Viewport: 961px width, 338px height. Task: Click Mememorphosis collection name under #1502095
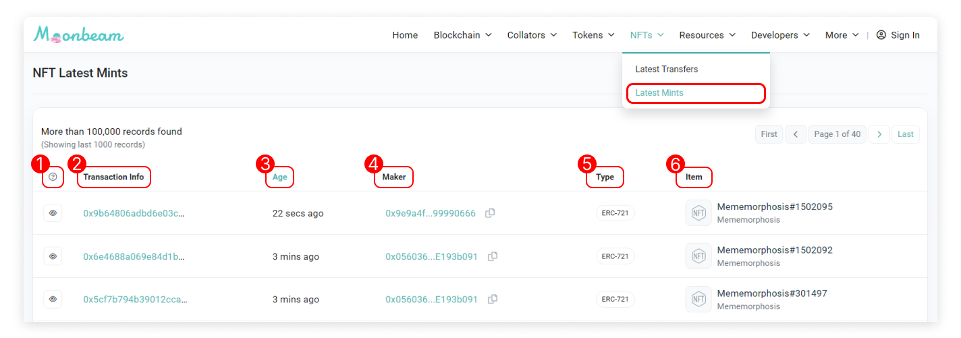(748, 220)
